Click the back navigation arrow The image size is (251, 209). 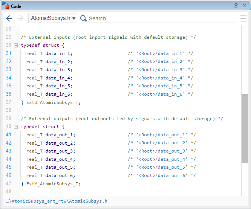point(9,18)
